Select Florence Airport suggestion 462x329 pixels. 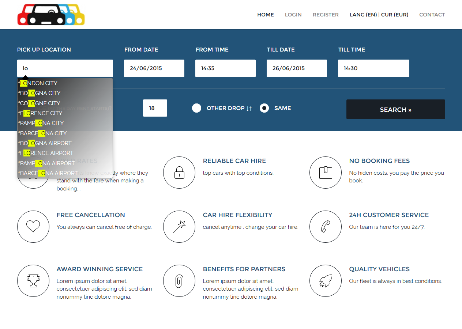65,153
